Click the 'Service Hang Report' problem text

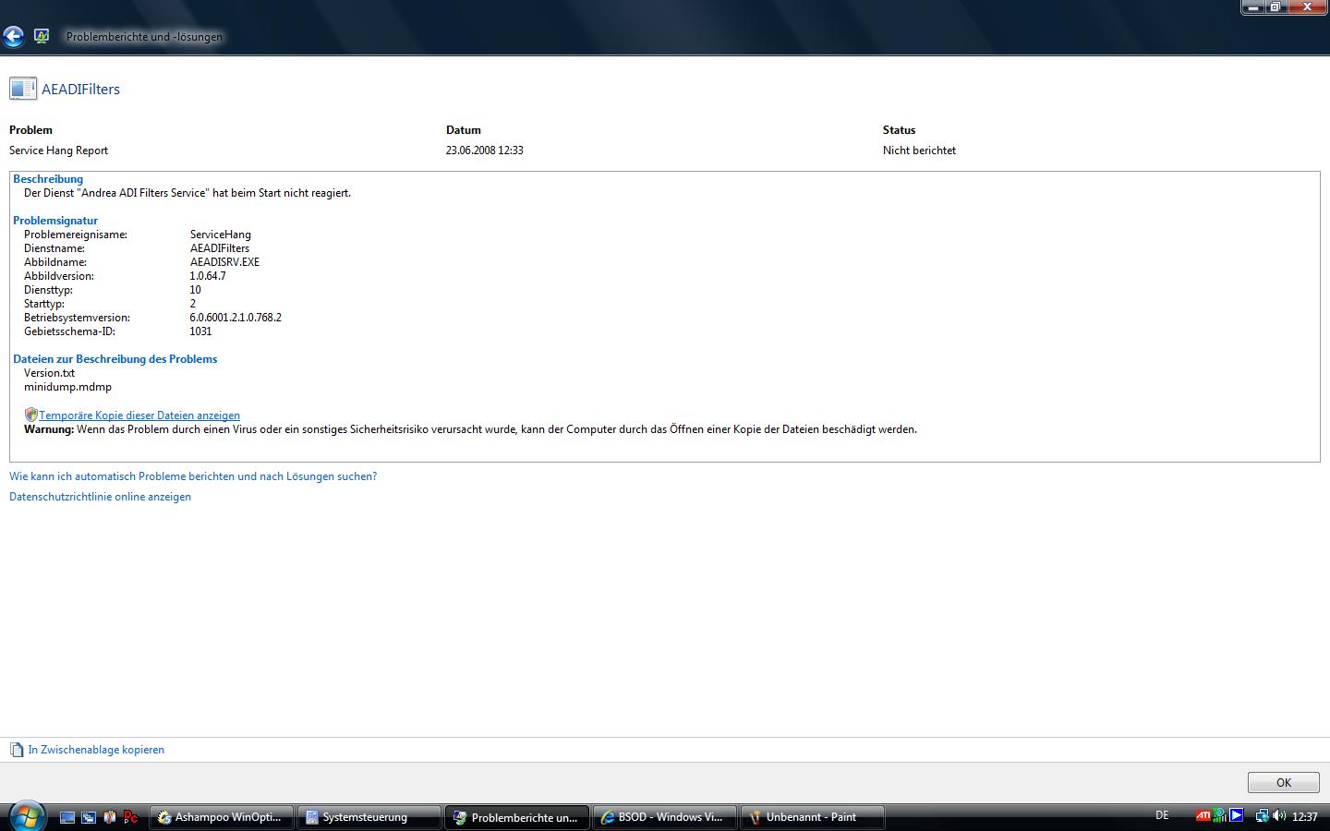tap(58, 151)
